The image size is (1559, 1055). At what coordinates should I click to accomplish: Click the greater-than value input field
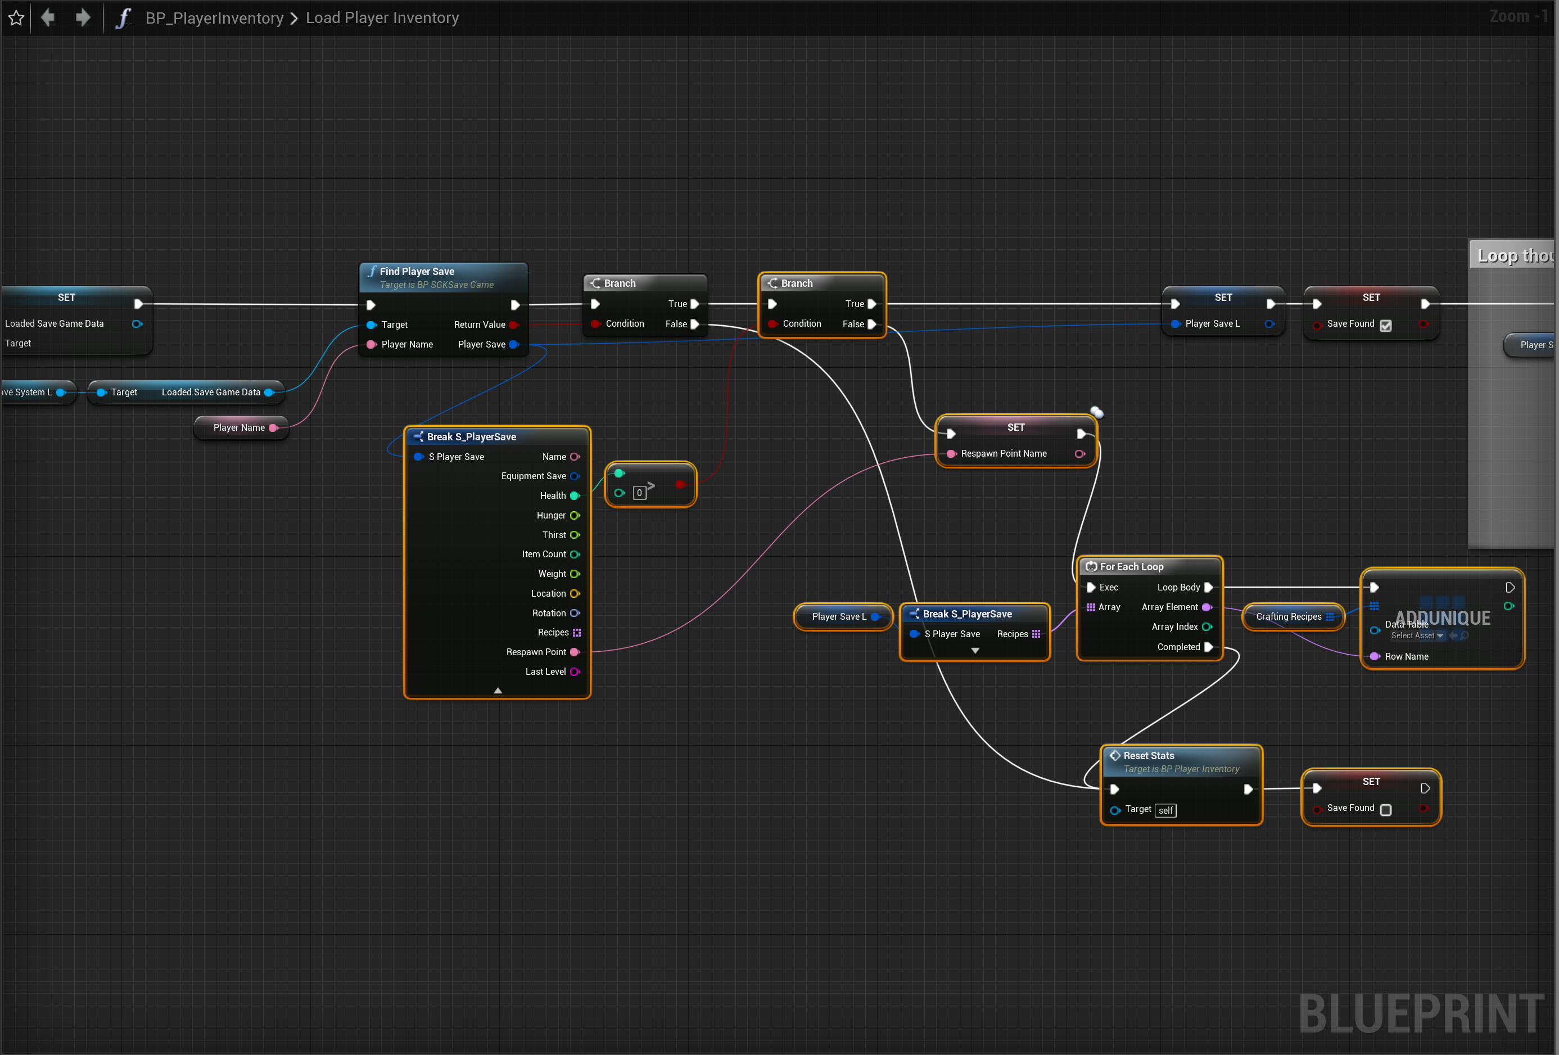pos(639,493)
